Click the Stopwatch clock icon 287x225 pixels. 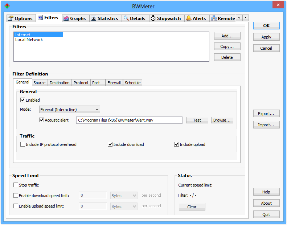point(153,18)
